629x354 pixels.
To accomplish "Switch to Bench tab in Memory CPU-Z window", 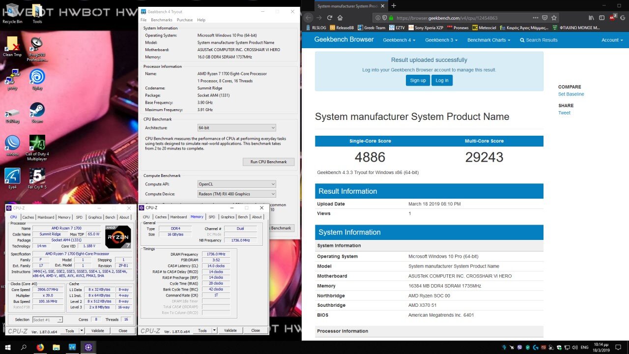I will click(243, 217).
